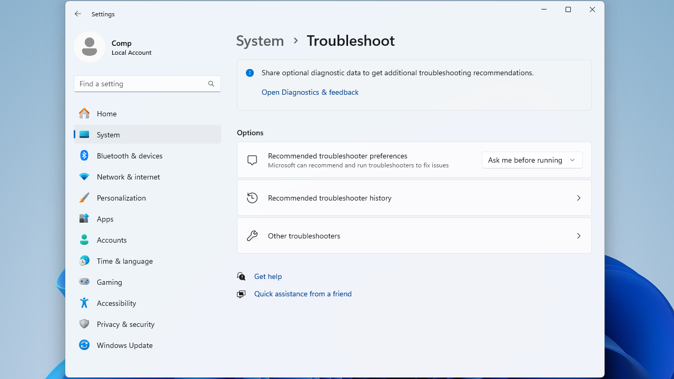Viewport: 674px width, 379px height.
Task: Click the Windows Update sync icon
Action: [84, 345]
